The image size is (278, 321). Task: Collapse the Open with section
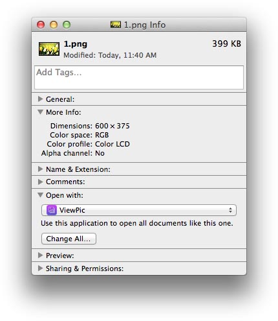(x=40, y=195)
